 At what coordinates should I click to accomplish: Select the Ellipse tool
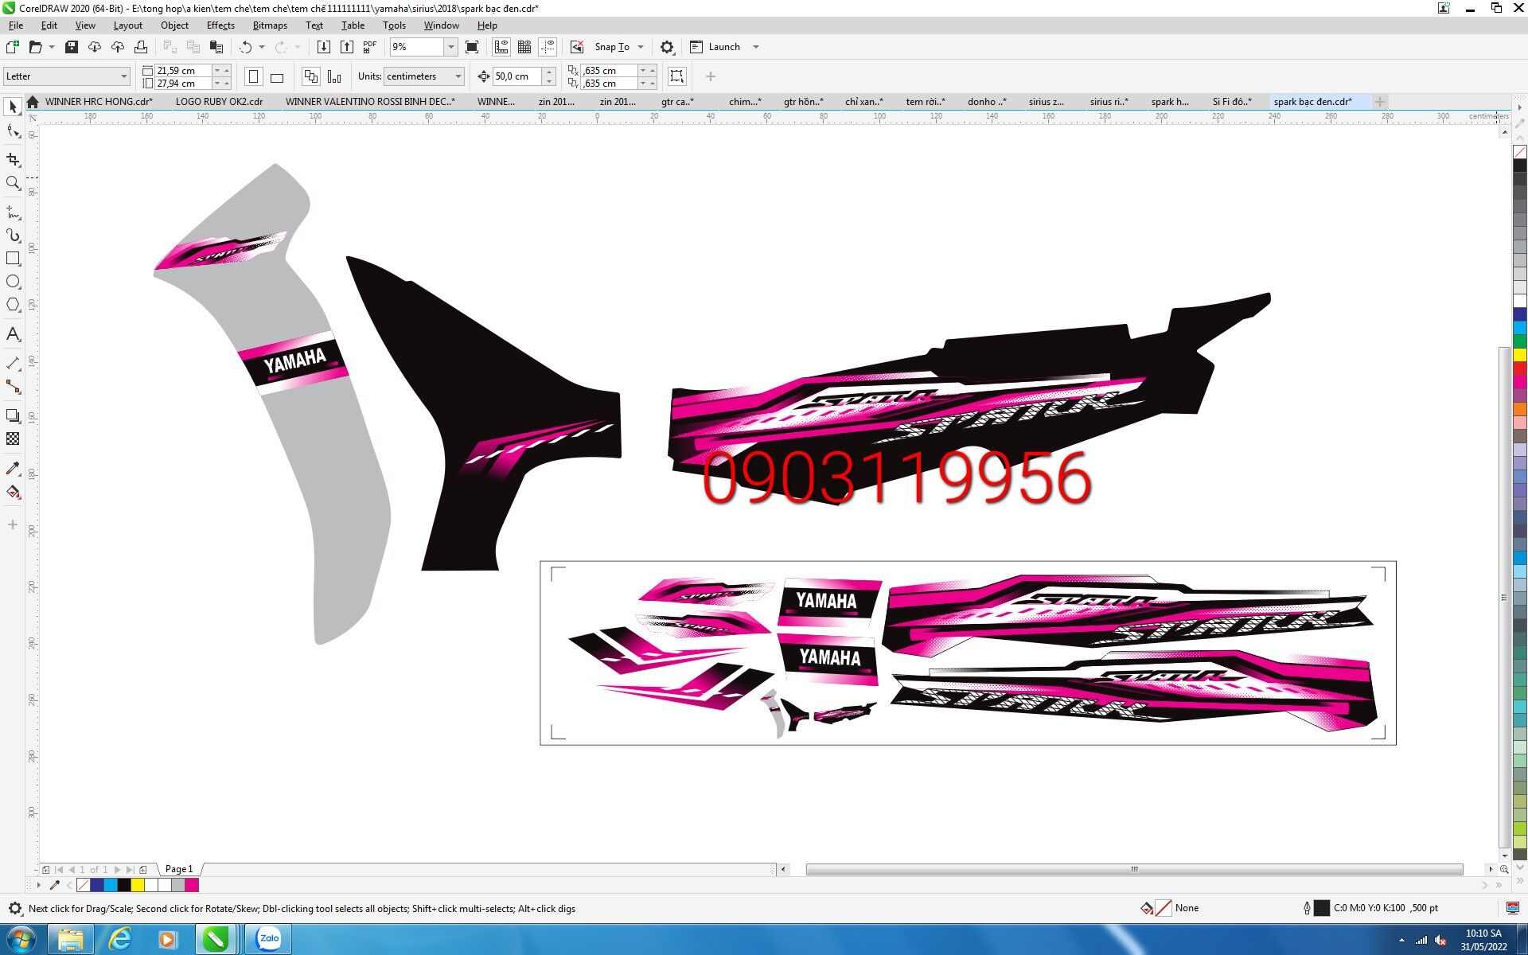point(13,282)
